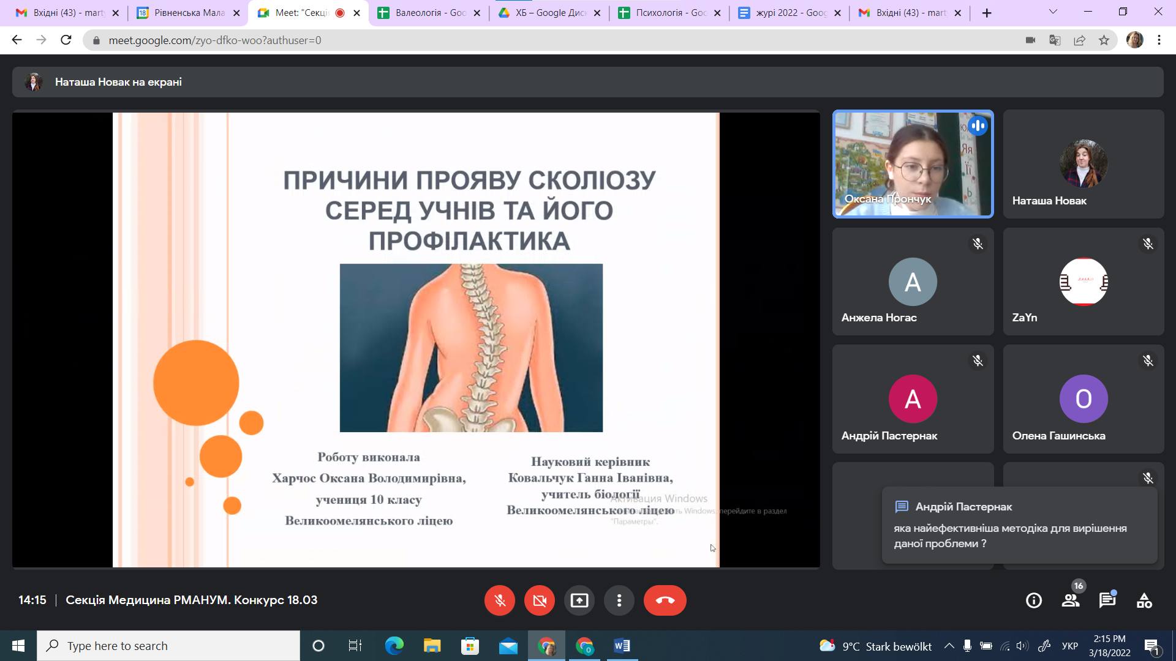This screenshot has width=1176, height=661.
Task: Click the present screen button
Action: tap(579, 600)
